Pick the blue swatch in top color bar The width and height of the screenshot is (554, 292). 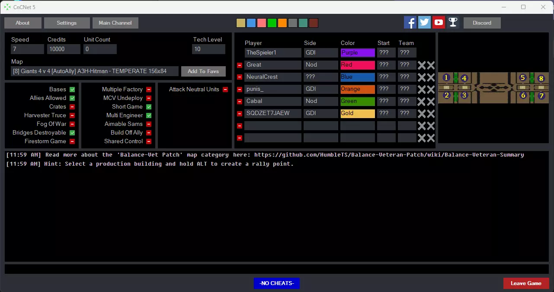pyautogui.click(x=251, y=23)
